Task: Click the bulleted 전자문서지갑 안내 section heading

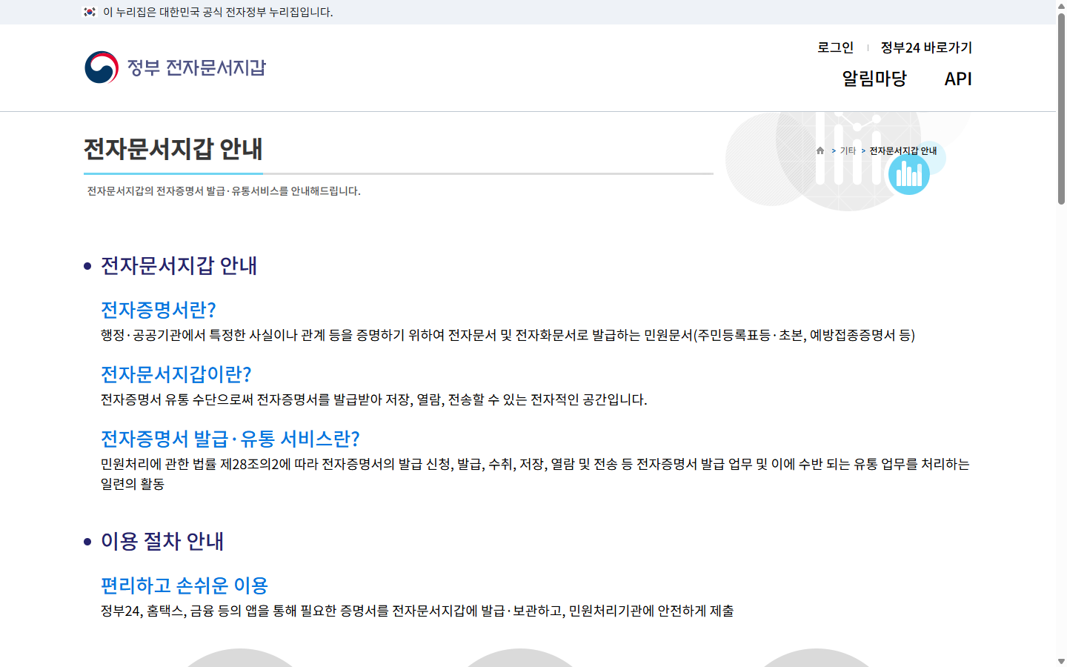Action: [x=179, y=265]
